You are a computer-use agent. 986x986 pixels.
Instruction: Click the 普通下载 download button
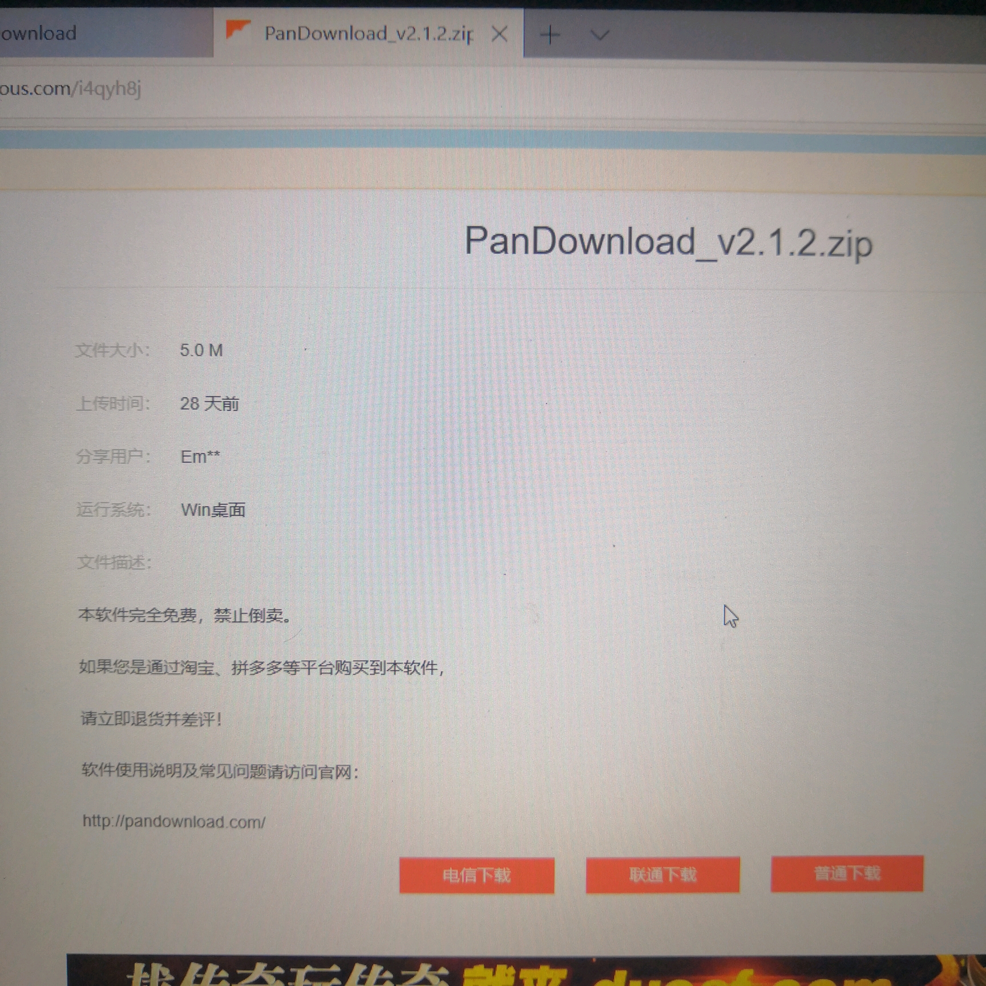pos(847,873)
